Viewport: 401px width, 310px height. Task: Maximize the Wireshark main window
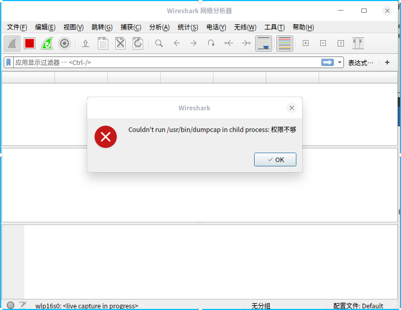364,11
